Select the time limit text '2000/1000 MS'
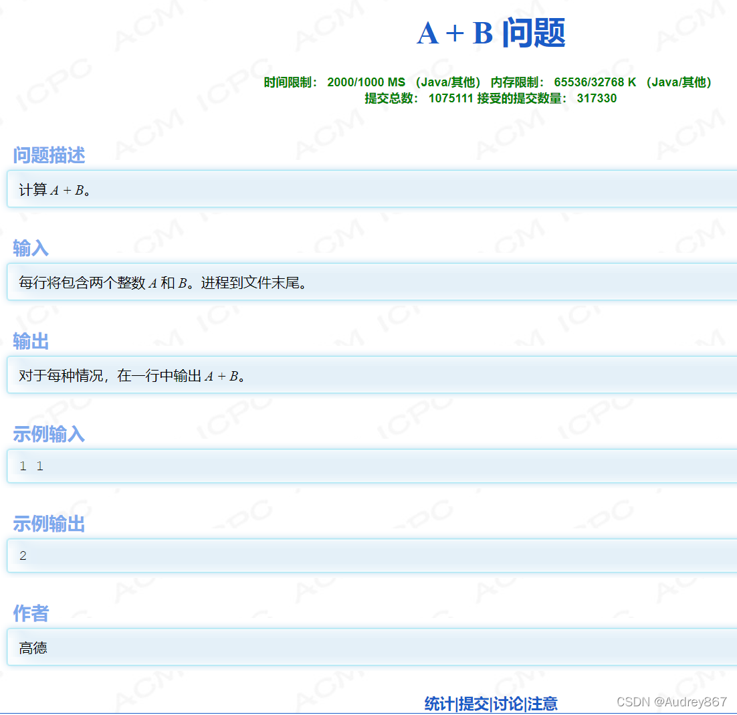 click(x=366, y=82)
